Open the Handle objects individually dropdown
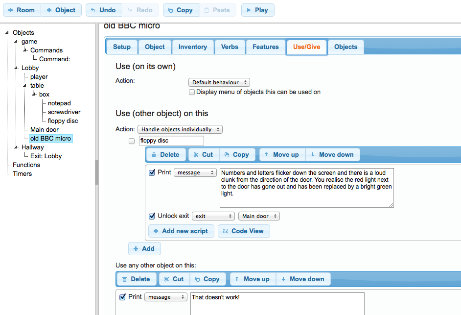The image size is (461, 315). (180, 129)
